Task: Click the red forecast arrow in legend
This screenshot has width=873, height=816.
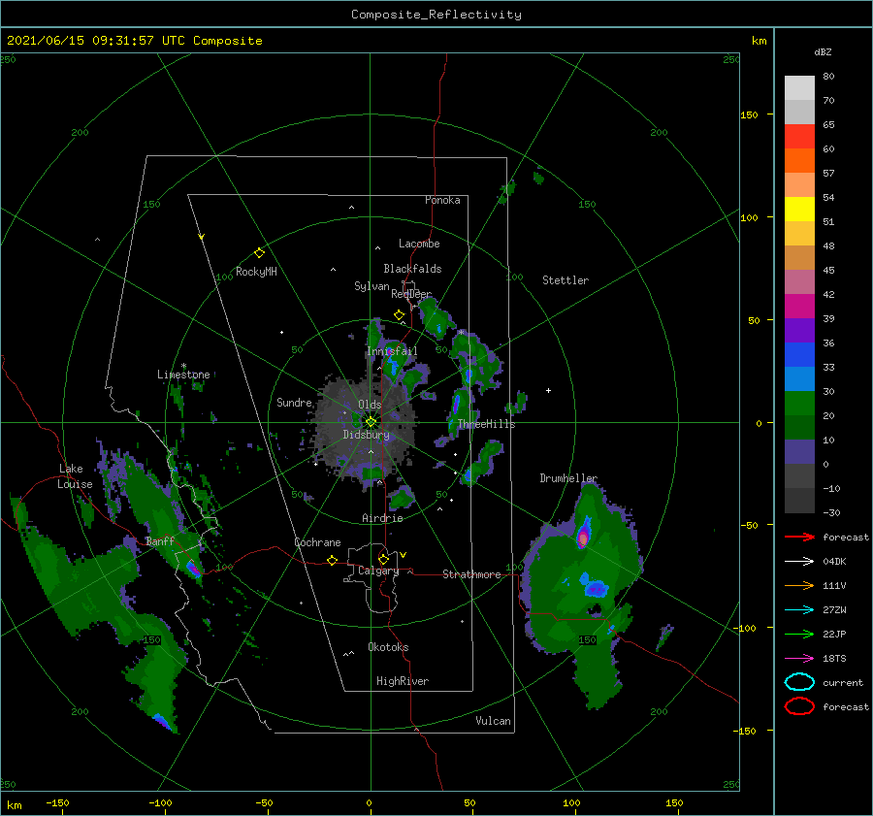Action: point(799,537)
